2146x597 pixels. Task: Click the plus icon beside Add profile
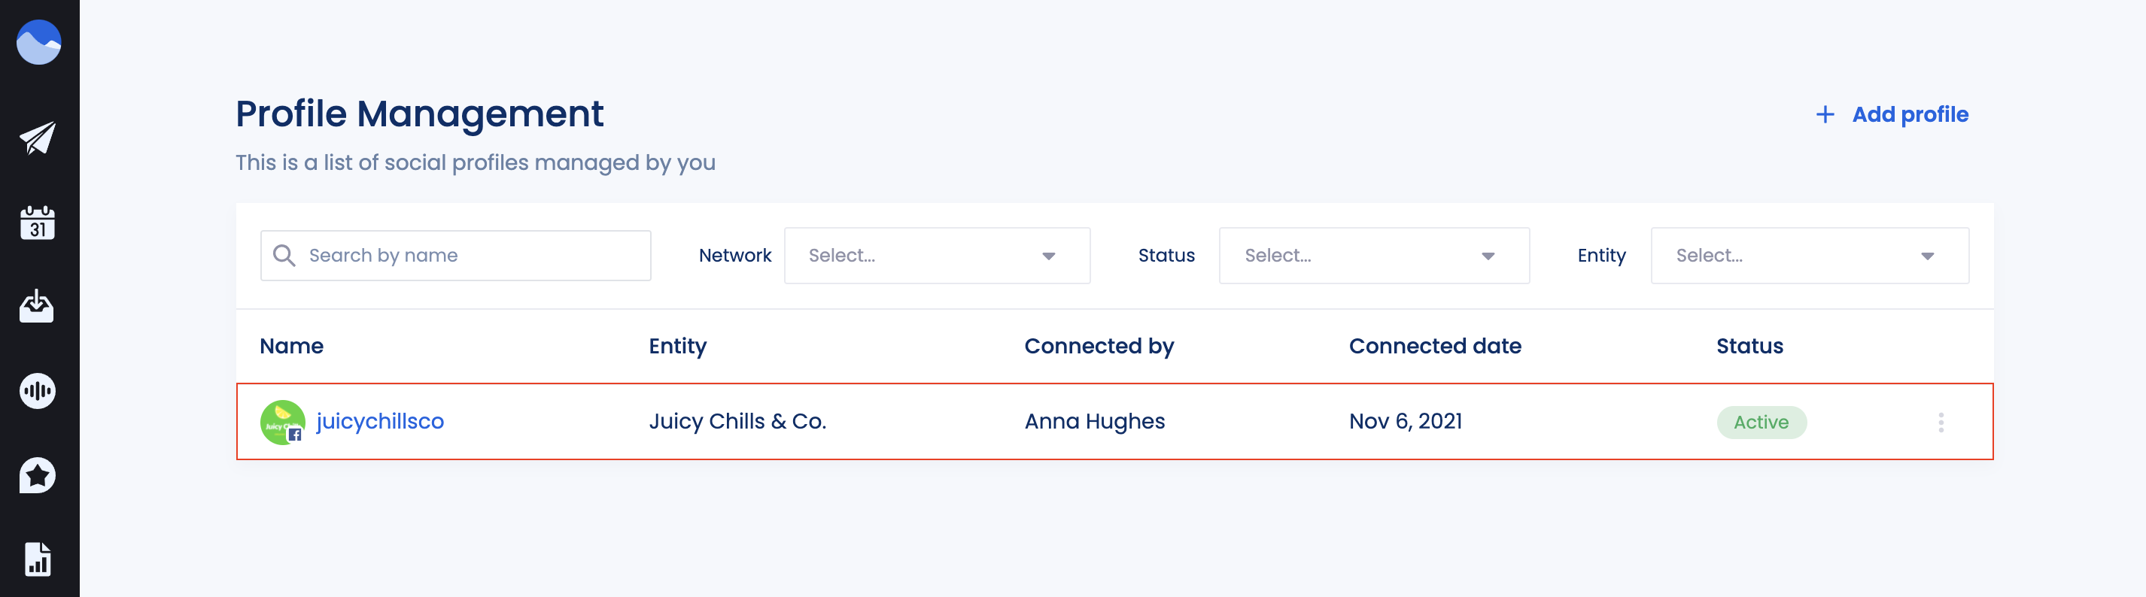coord(1825,115)
